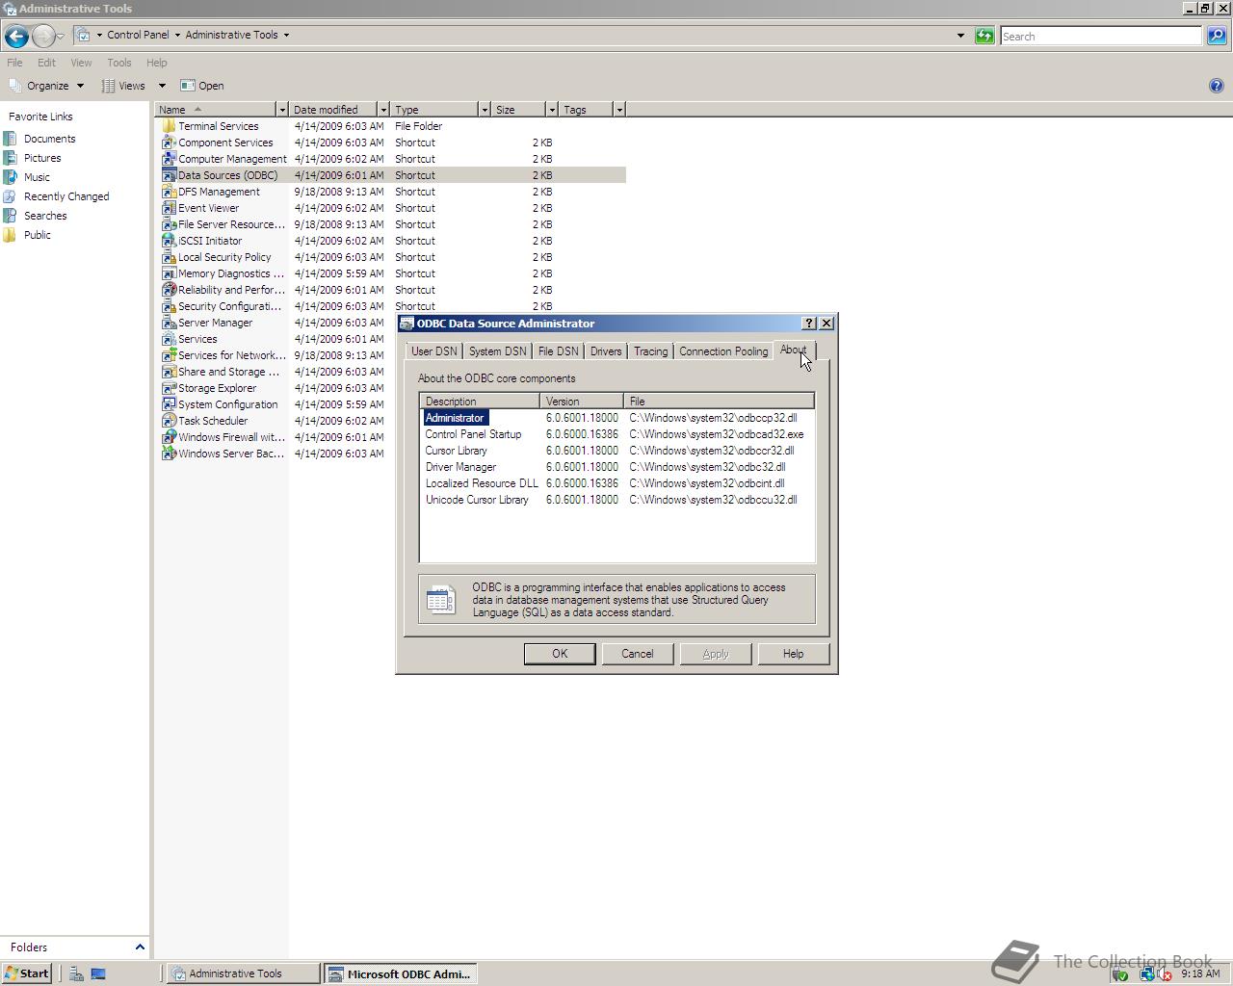The image size is (1233, 986).
Task: Select the Windows Firewall icon
Action: pyautogui.click(x=169, y=437)
